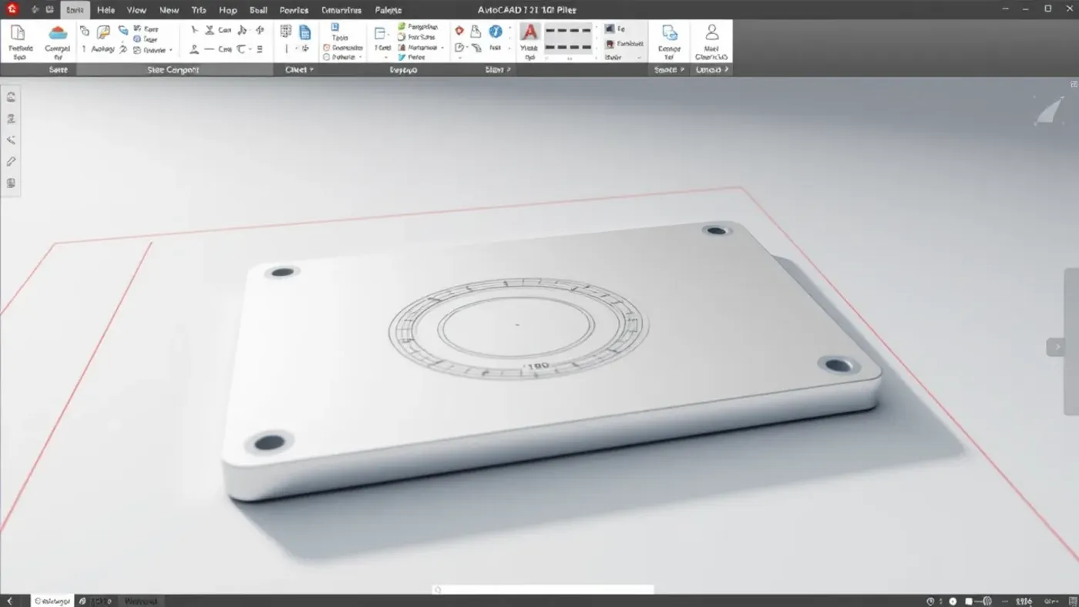Click the red figure icon labeled Fambluet
Screen dimensions: 1079x607
point(610,44)
